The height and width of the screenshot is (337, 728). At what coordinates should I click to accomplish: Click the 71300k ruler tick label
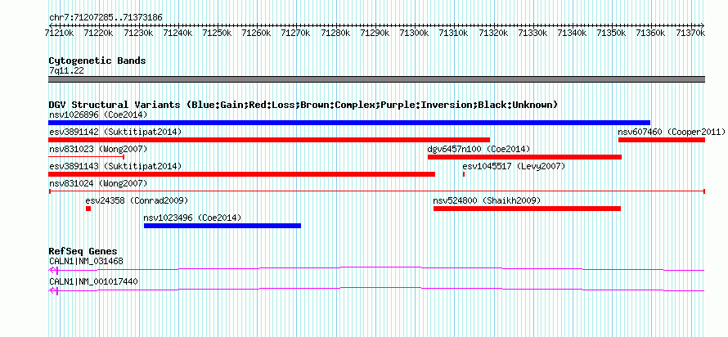413,33
